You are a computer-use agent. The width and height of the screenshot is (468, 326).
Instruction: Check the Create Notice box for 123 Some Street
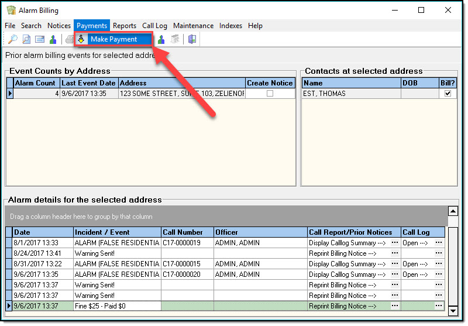coord(270,94)
